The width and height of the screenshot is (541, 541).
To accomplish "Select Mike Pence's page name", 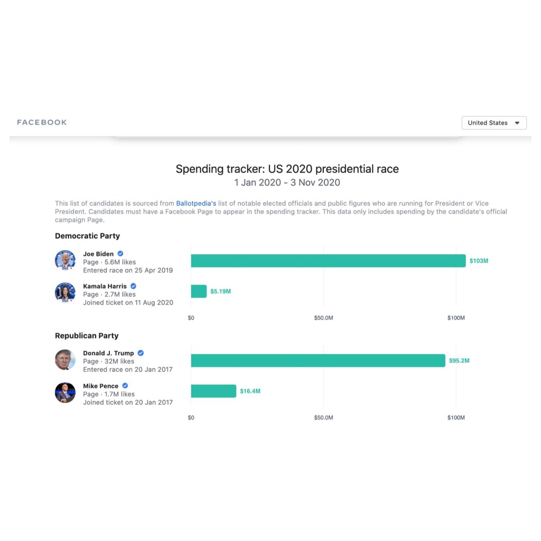I will pyautogui.click(x=101, y=386).
